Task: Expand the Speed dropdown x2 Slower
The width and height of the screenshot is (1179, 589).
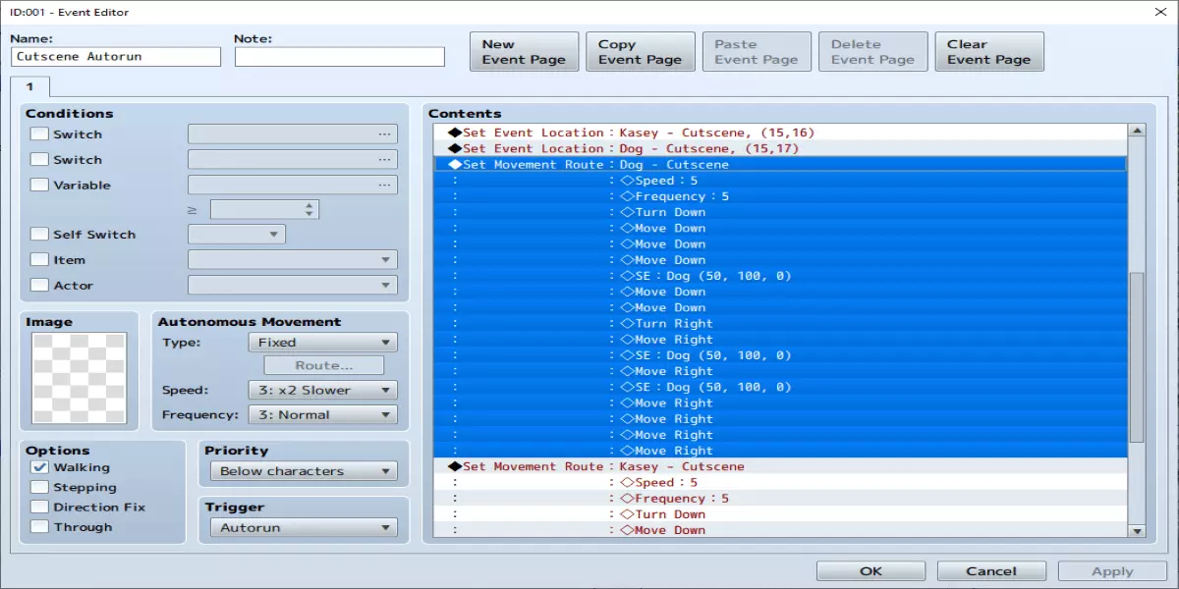Action: pyautogui.click(x=322, y=390)
